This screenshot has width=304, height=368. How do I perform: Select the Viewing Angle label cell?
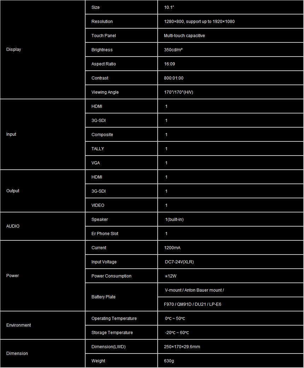click(x=105, y=92)
